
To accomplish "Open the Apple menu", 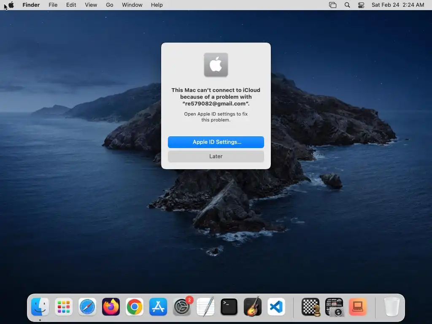I will 11,5.
